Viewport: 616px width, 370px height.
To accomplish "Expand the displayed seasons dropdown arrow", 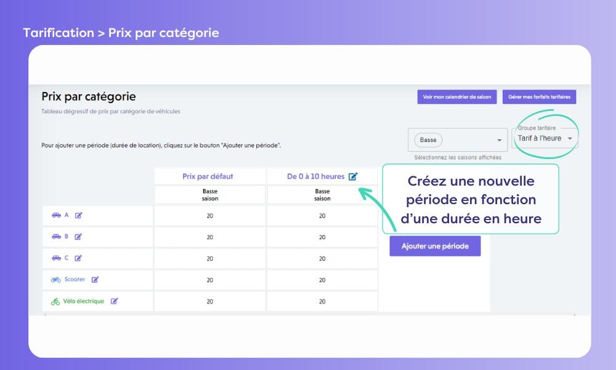I will [x=499, y=140].
